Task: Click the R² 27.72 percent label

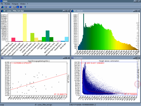Action: coord(131,94)
